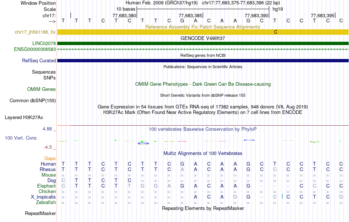
Task: Click 100 vertebrates Basewise Conservation title
Action: [x=202, y=129]
